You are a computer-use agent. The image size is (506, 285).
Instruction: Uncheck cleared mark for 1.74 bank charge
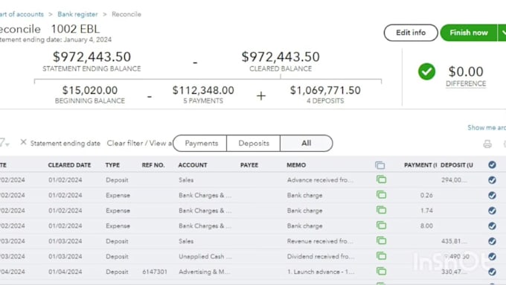[x=492, y=211]
